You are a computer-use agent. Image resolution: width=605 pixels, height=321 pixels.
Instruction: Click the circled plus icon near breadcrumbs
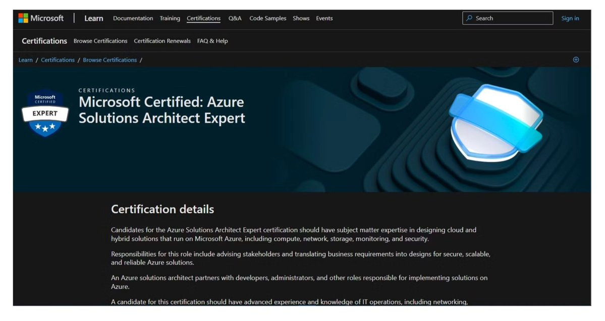coord(576,60)
